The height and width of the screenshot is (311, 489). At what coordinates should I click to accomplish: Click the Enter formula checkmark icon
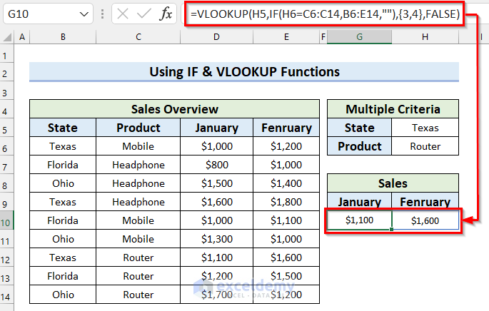[x=144, y=14]
